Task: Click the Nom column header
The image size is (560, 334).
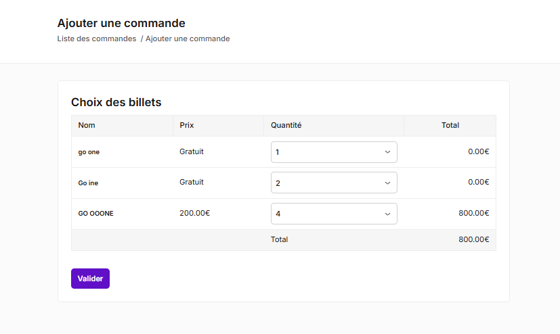Action: tap(87, 125)
